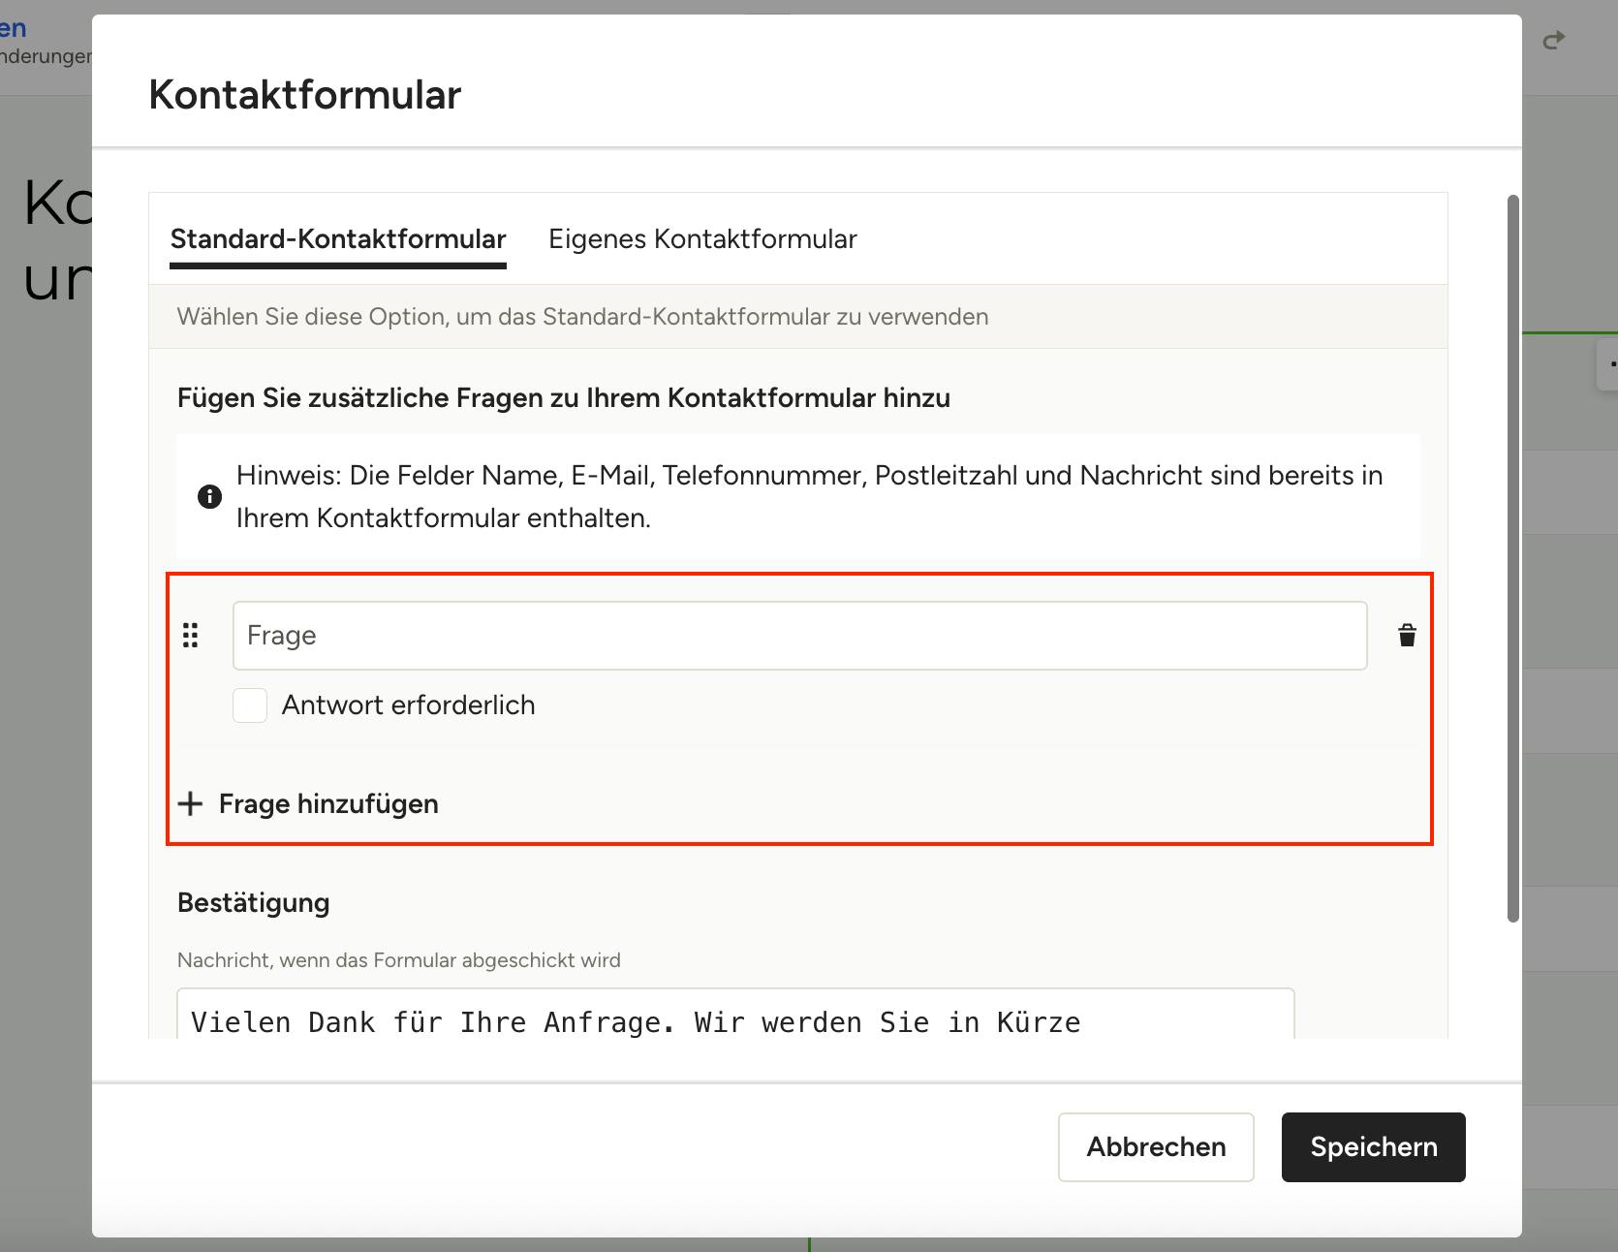
Task: Click the blue link in top-left corner
Action: coord(14,28)
